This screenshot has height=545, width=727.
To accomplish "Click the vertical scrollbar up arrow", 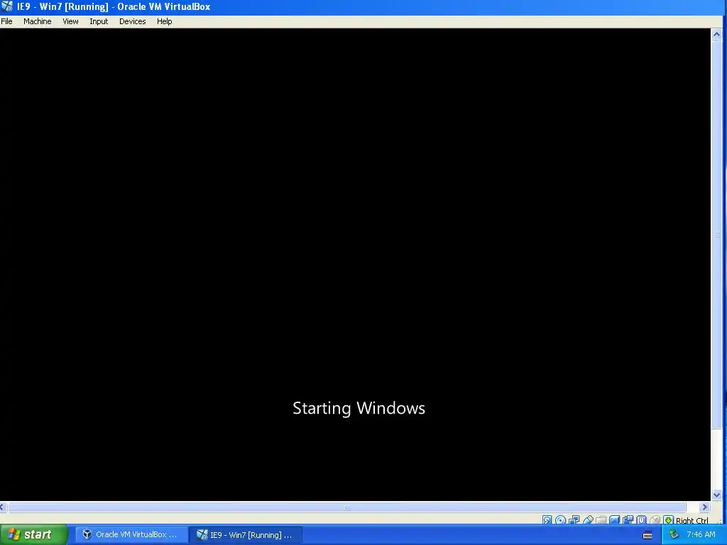I will (x=716, y=34).
